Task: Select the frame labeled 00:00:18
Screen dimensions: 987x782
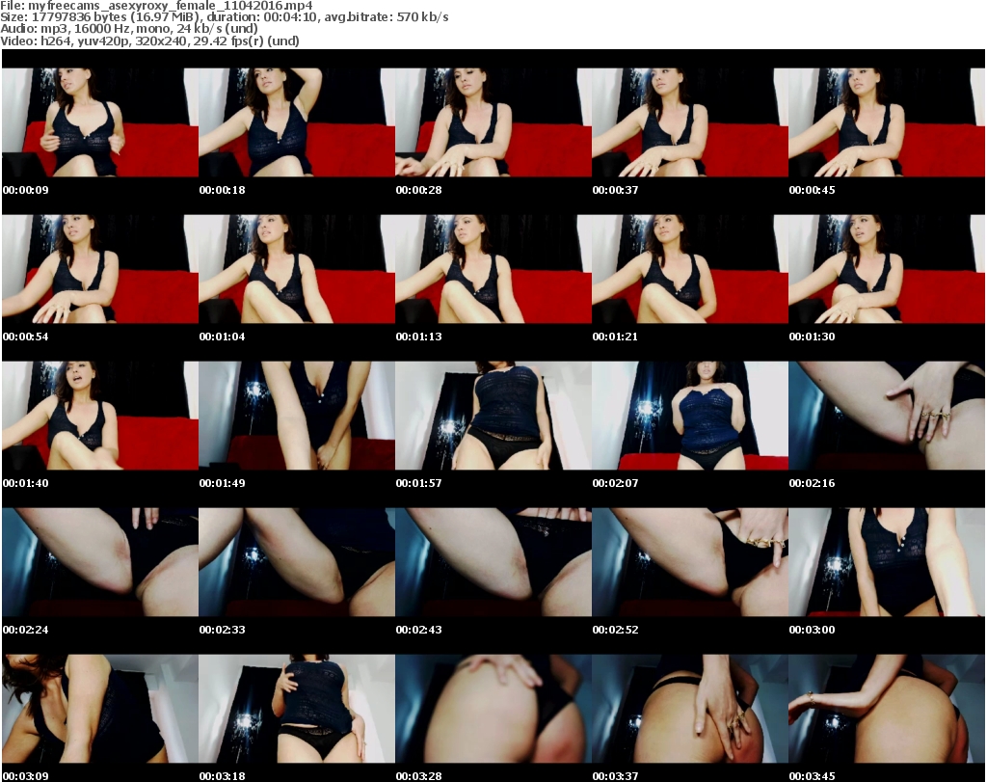Action: tap(297, 122)
